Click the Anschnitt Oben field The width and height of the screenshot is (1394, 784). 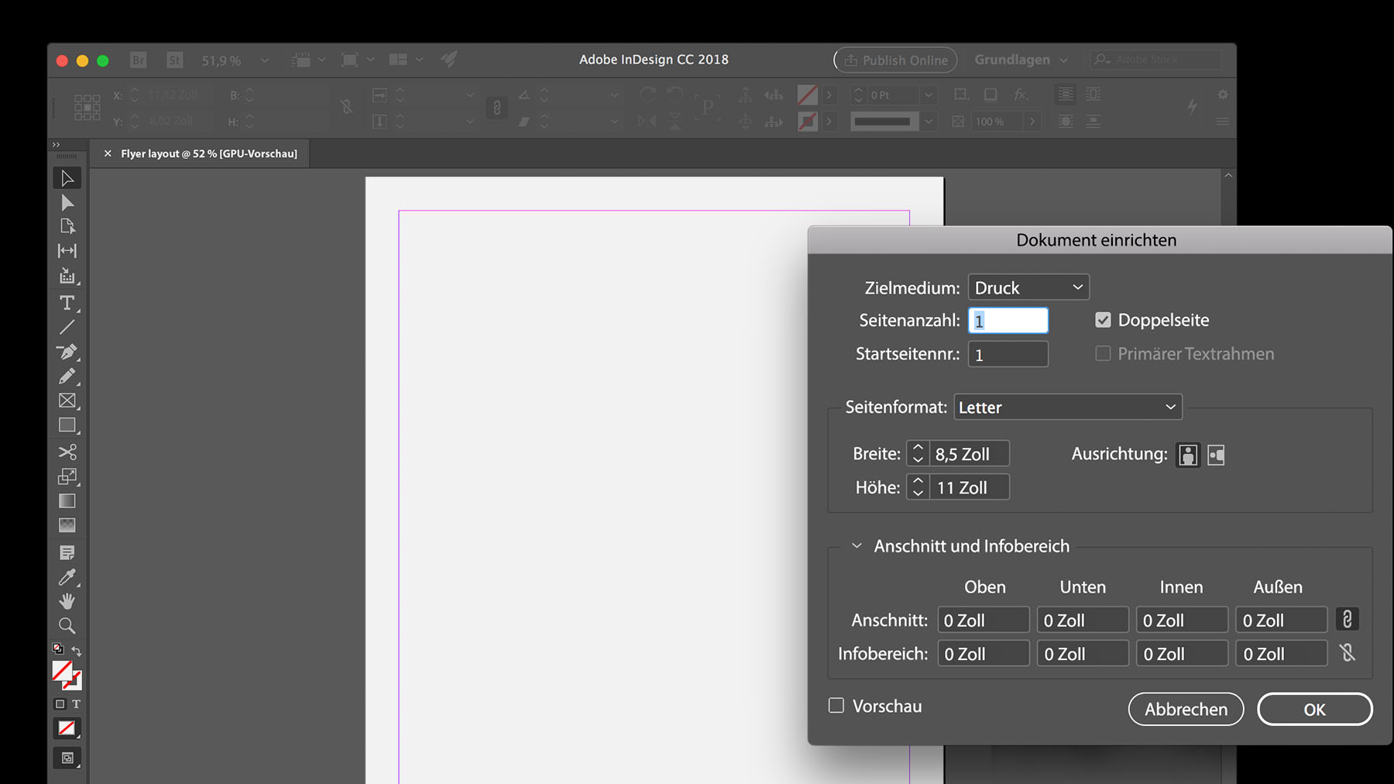[x=984, y=620]
